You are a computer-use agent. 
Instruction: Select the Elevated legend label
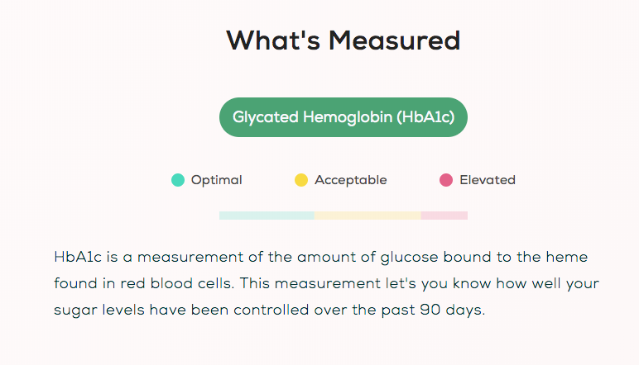pyautogui.click(x=487, y=180)
